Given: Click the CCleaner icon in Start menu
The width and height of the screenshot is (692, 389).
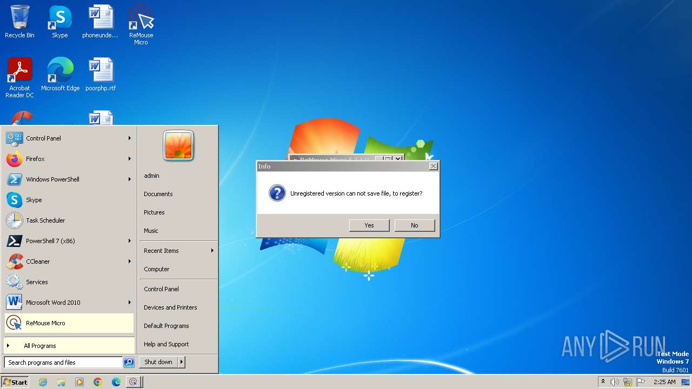Looking at the screenshot, I should point(15,261).
